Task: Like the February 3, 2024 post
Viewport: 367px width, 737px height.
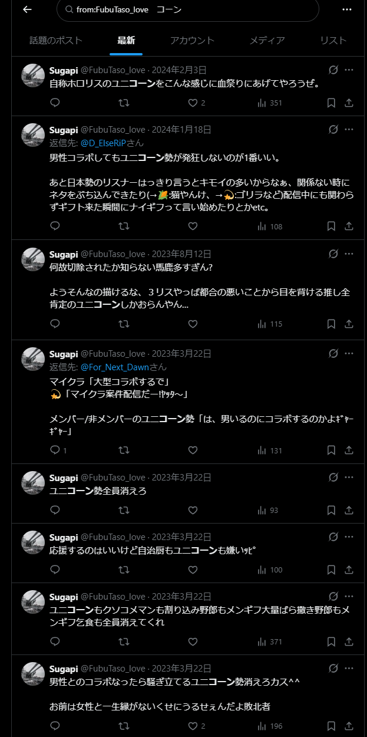Action: coord(193,103)
